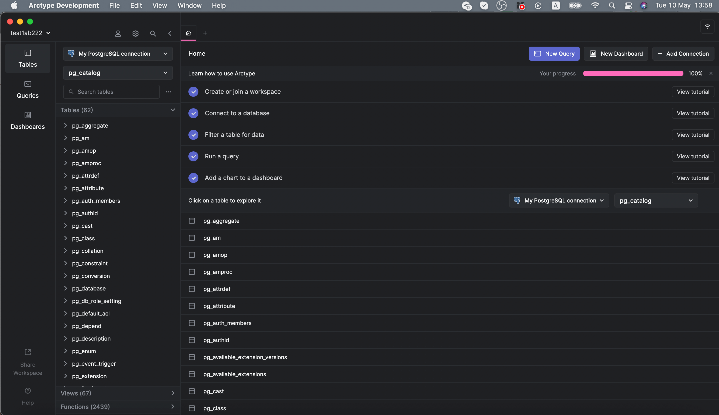719x415 pixels.
Task: Open the Tables sidebar section
Action: [28, 58]
